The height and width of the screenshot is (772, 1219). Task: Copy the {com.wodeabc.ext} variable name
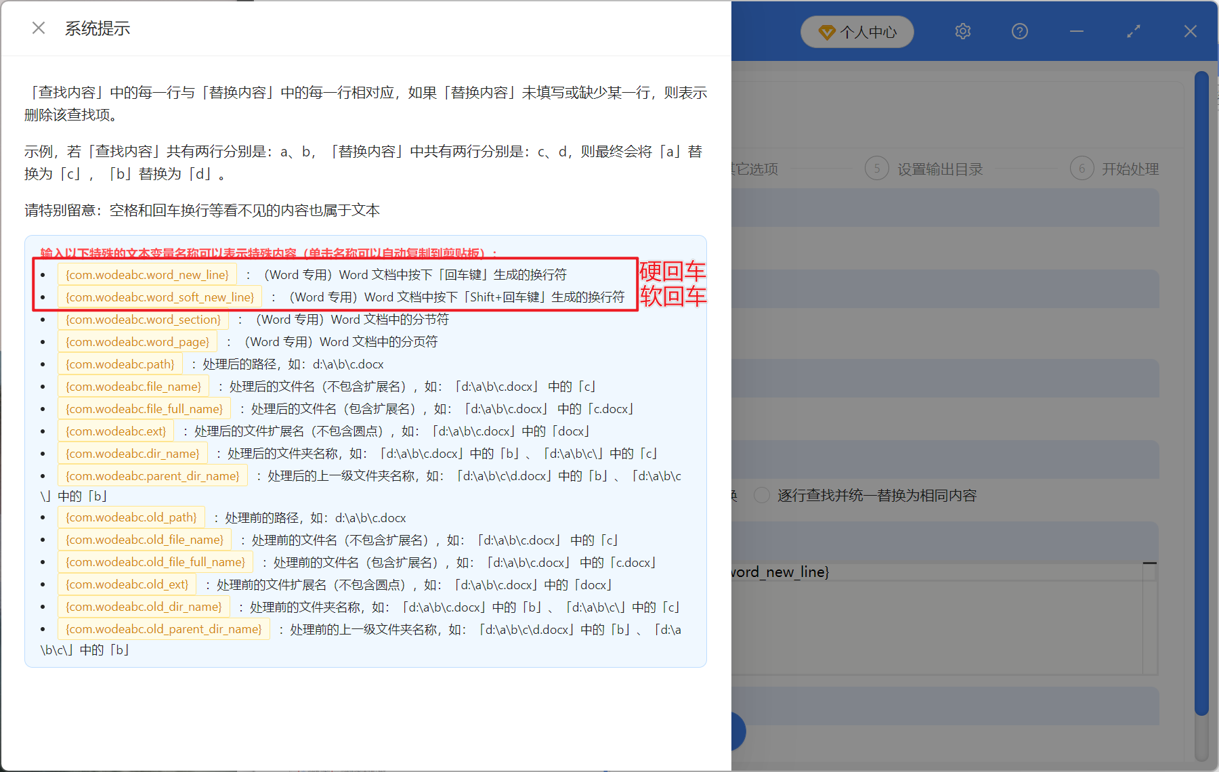click(x=116, y=431)
